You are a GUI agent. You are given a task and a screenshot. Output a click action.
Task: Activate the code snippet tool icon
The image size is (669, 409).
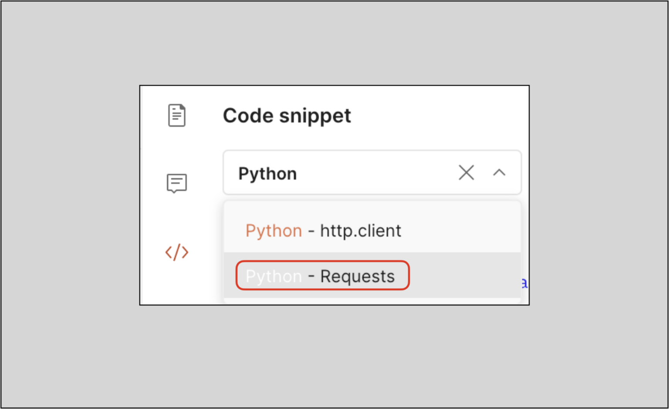pos(177,252)
